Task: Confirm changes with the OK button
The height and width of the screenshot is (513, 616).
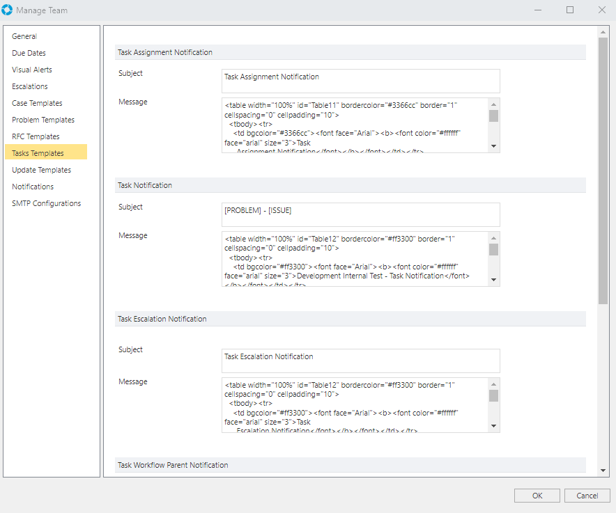Action: coord(537,496)
